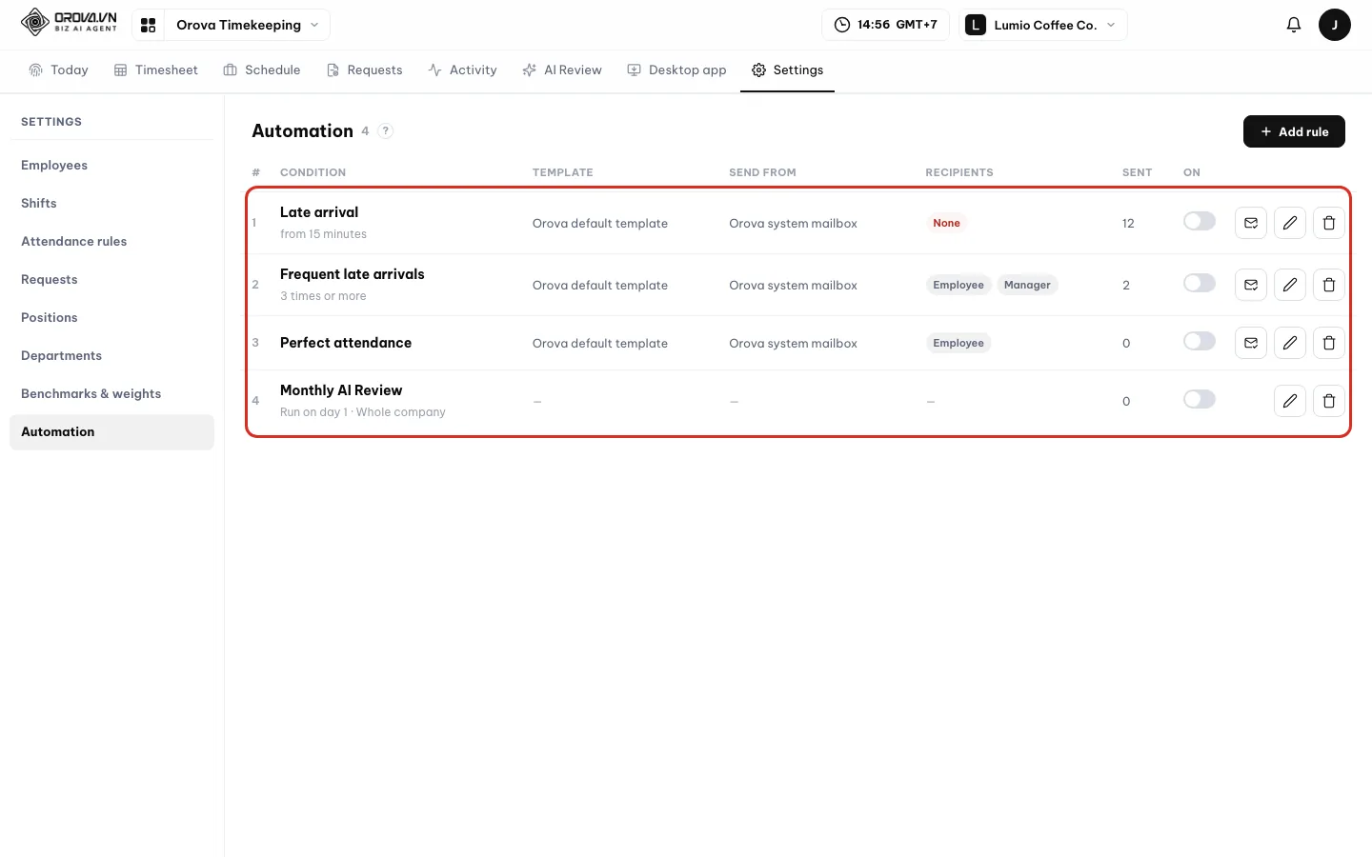1372x857 pixels.
Task: Click the help icon beside Automation heading
Action: coord(385,131)
